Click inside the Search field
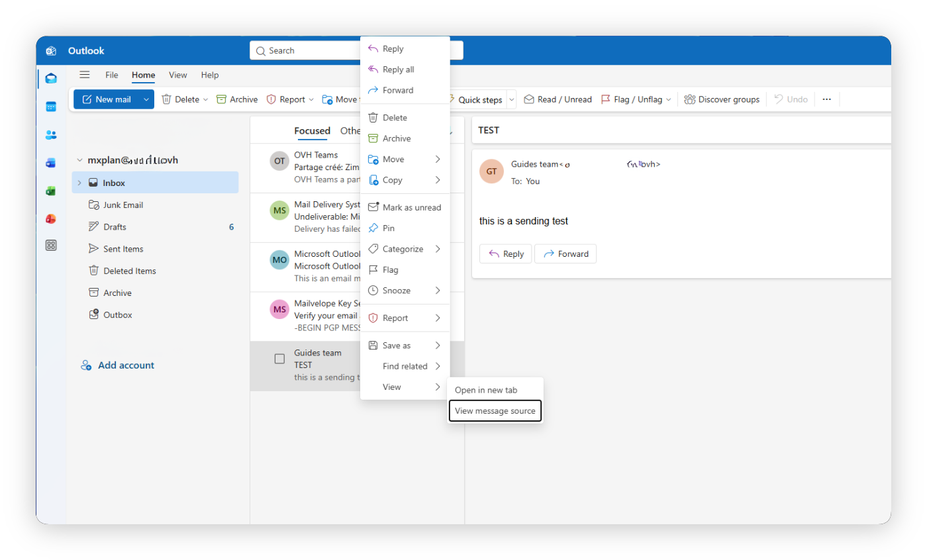 coord(305,50)
